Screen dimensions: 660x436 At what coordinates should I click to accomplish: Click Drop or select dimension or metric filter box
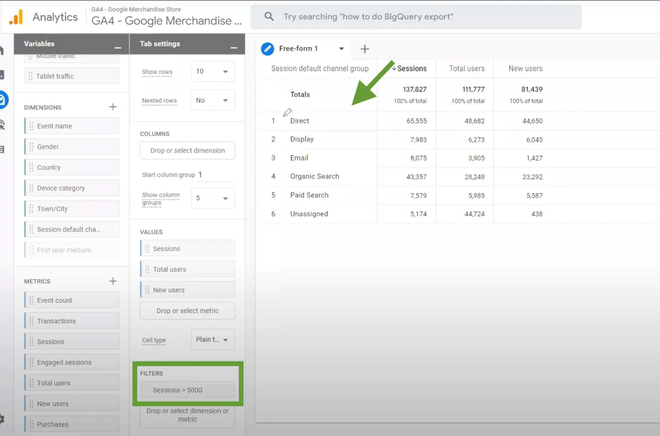tap(187, 415)
